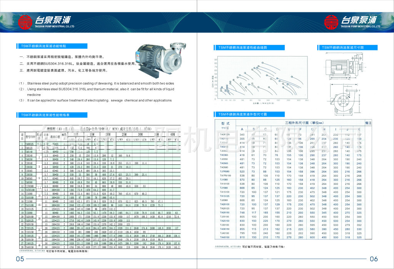Image resolution: width=394 pixels, height=269 pixels.
Task: Click TA20150 row label in dimension table
Action: (225, 213)
